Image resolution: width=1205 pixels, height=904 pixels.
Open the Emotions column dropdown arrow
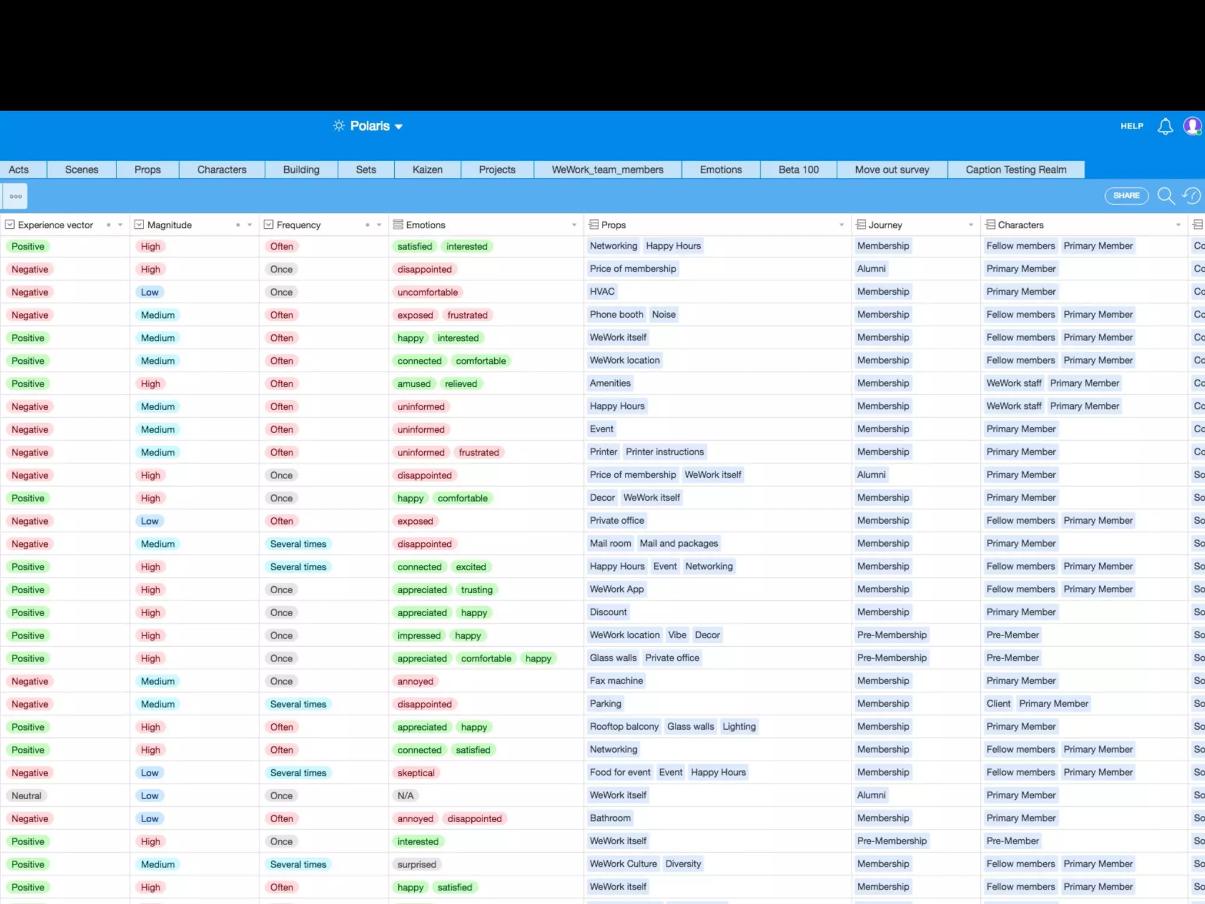[x=574, y=225]
